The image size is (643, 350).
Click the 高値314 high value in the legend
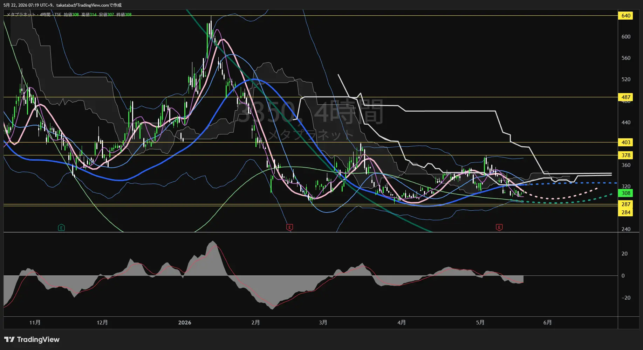coord(89,15)
